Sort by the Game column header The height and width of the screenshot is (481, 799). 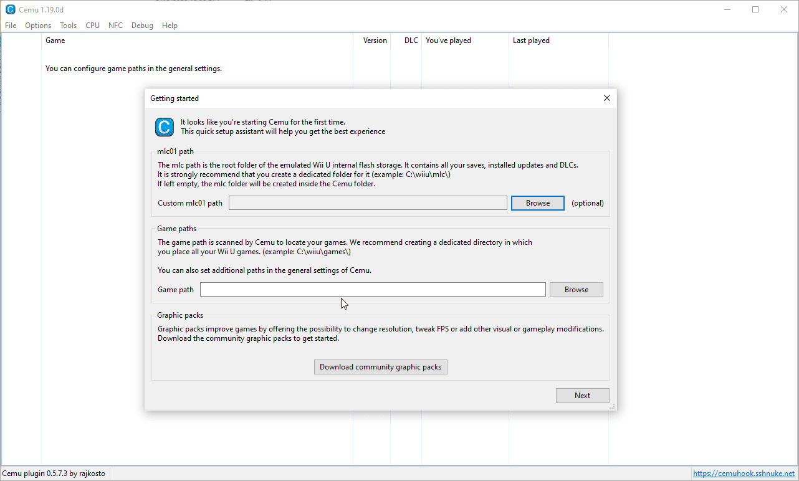(x=55, y=40)
